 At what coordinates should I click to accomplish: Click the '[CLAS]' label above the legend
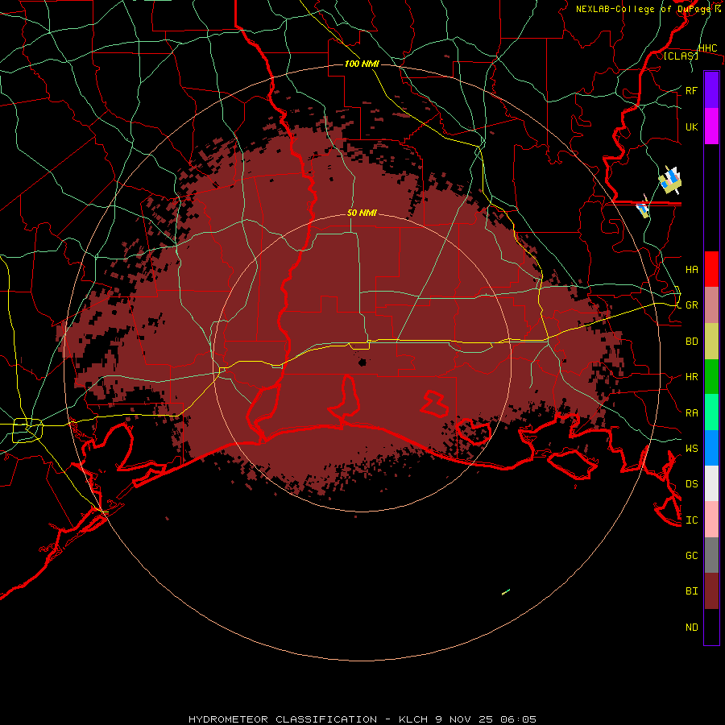point(681,56)
